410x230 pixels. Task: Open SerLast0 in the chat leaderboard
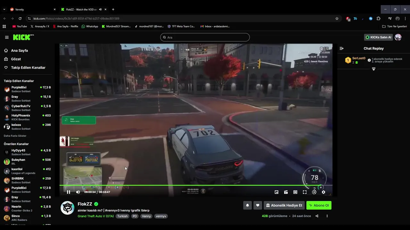pyautogui.click(x=359, y=58)
